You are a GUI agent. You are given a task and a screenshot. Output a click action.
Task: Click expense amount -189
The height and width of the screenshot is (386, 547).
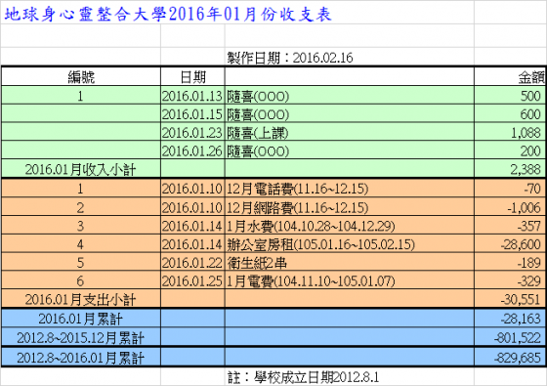click(510, 263)
